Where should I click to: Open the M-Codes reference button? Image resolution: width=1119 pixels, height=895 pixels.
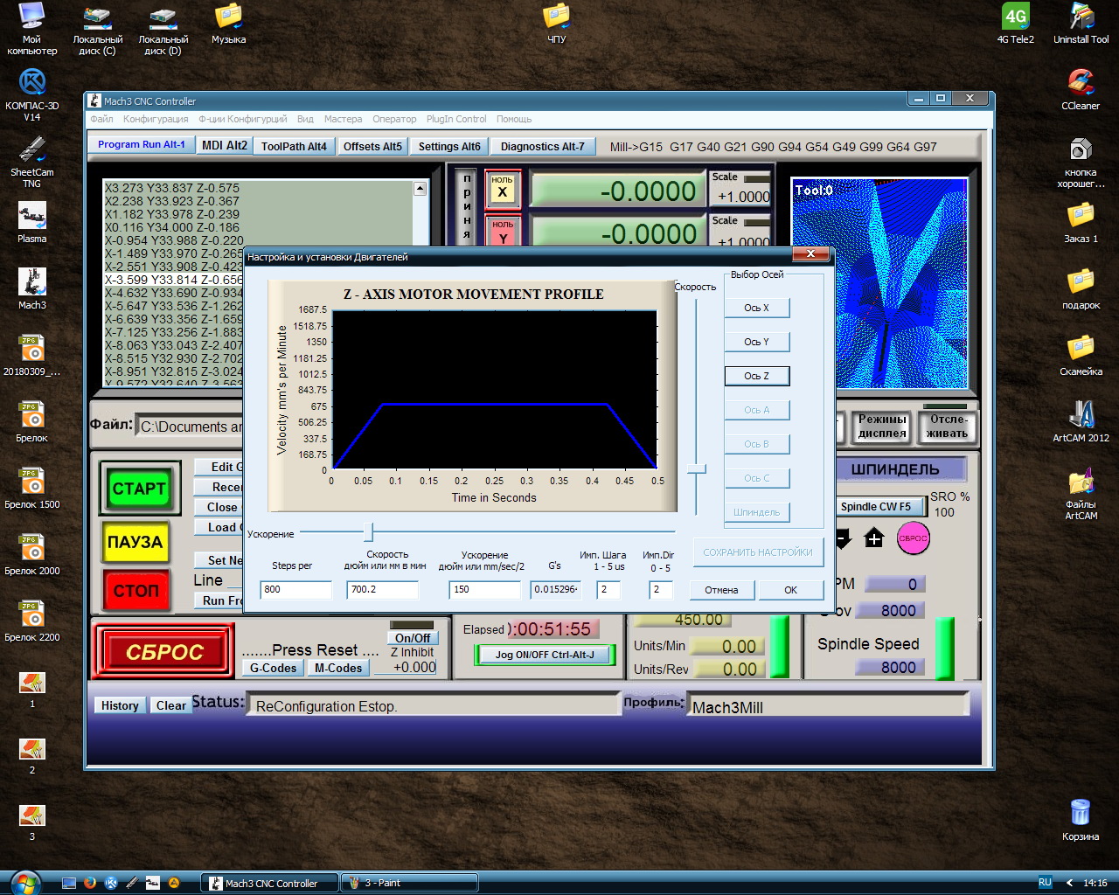[338, 668]
